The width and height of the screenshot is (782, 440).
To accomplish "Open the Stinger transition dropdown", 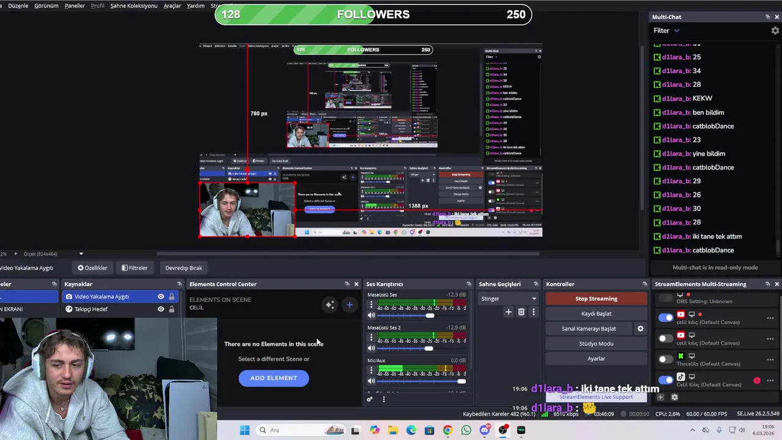I will click(x=508, y=299).
